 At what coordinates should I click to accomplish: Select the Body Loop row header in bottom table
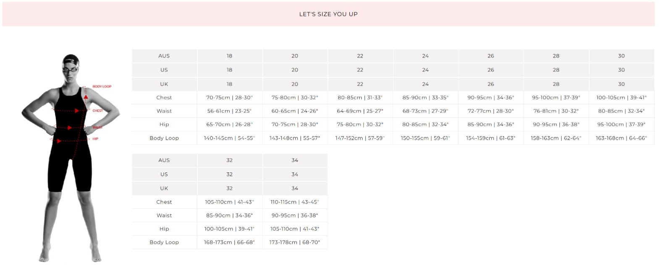pyautogui.click(x=164, y=243)
